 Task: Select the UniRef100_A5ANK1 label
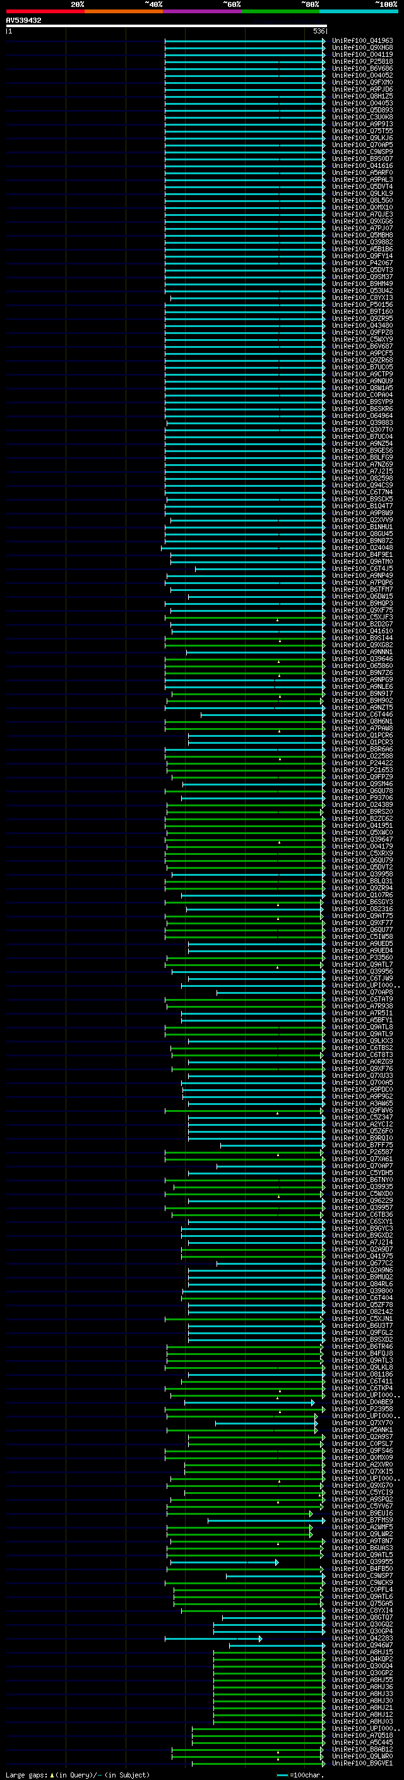362,1430
